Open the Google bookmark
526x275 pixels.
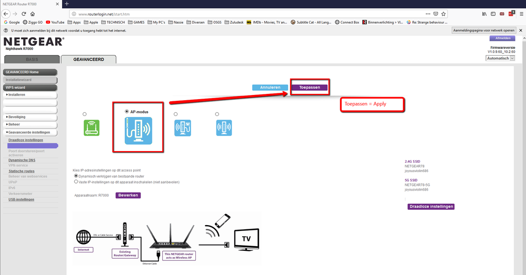pos(12,23)
